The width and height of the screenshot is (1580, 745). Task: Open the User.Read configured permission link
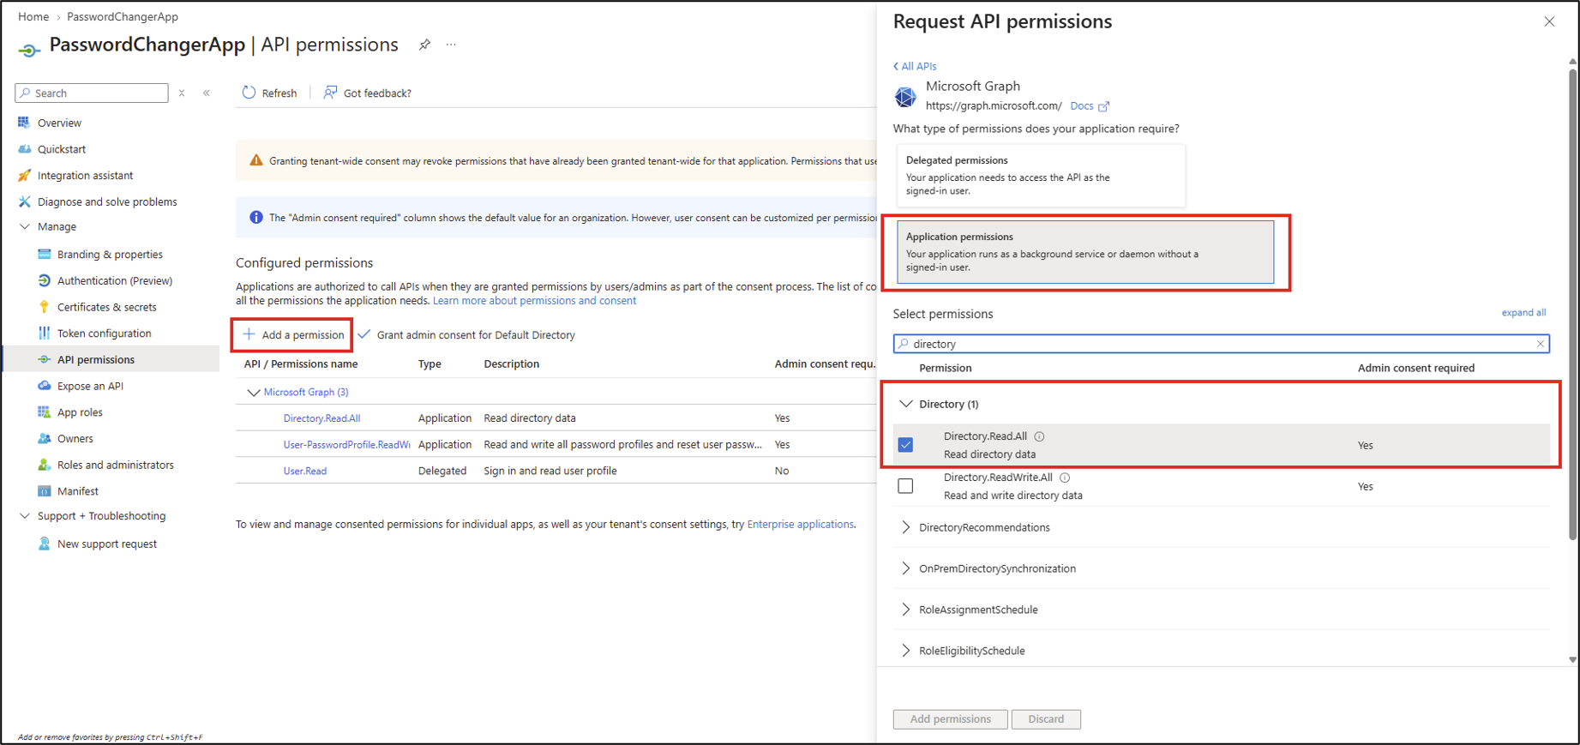(x=305, y=471)
